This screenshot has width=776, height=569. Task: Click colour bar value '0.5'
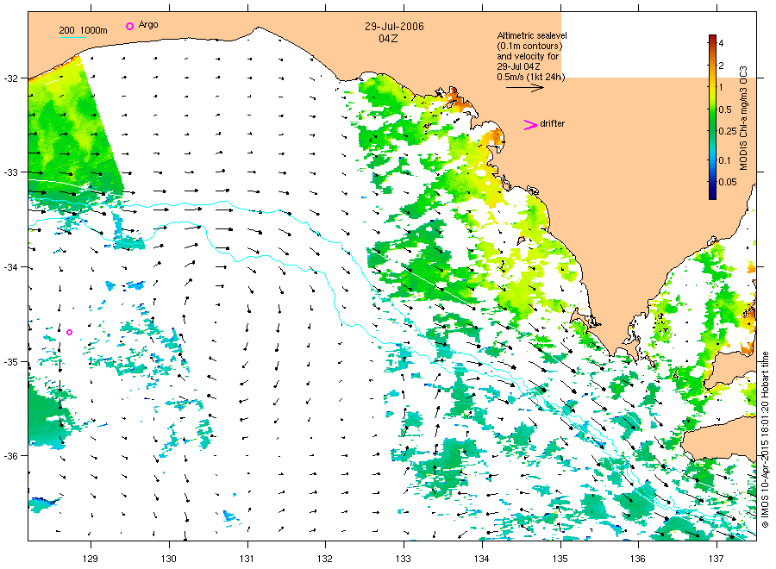click(x=725, y=109)
